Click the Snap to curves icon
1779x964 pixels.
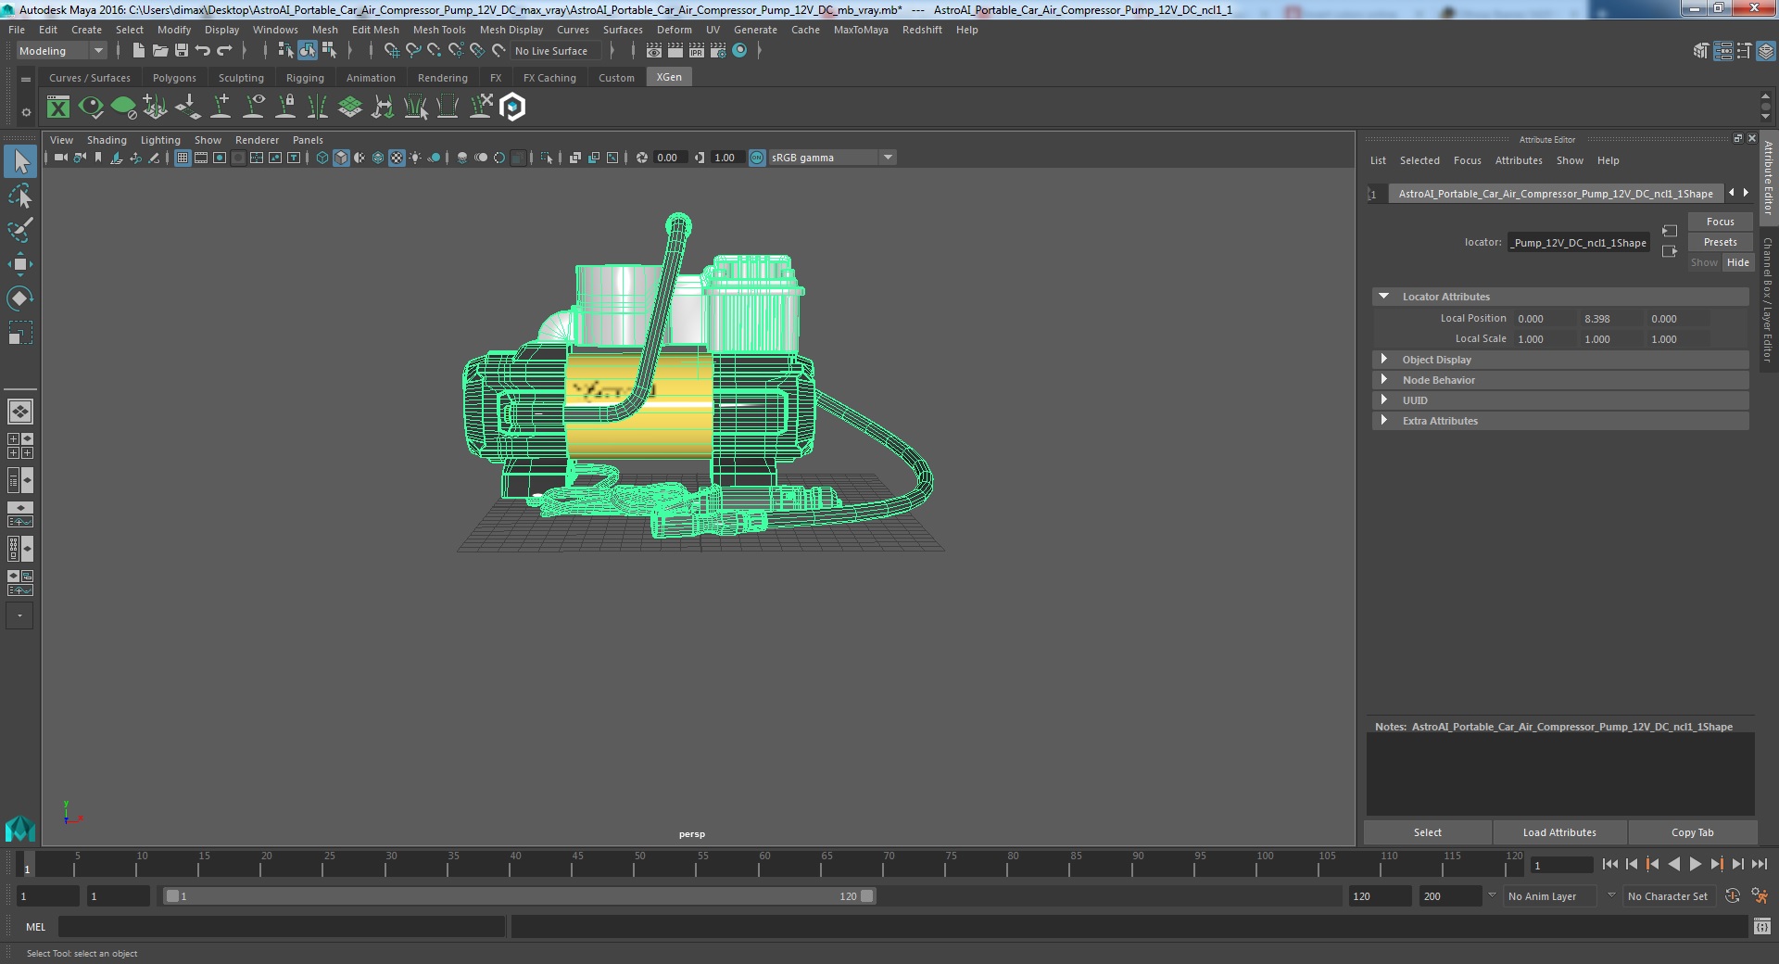tap(413, 51)
